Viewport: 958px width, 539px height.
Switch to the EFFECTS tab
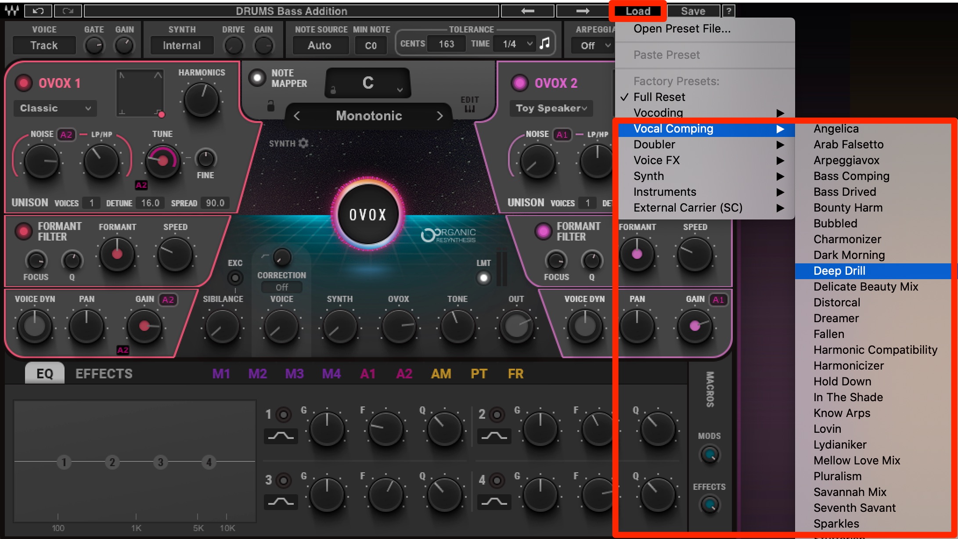click(104, 374)
